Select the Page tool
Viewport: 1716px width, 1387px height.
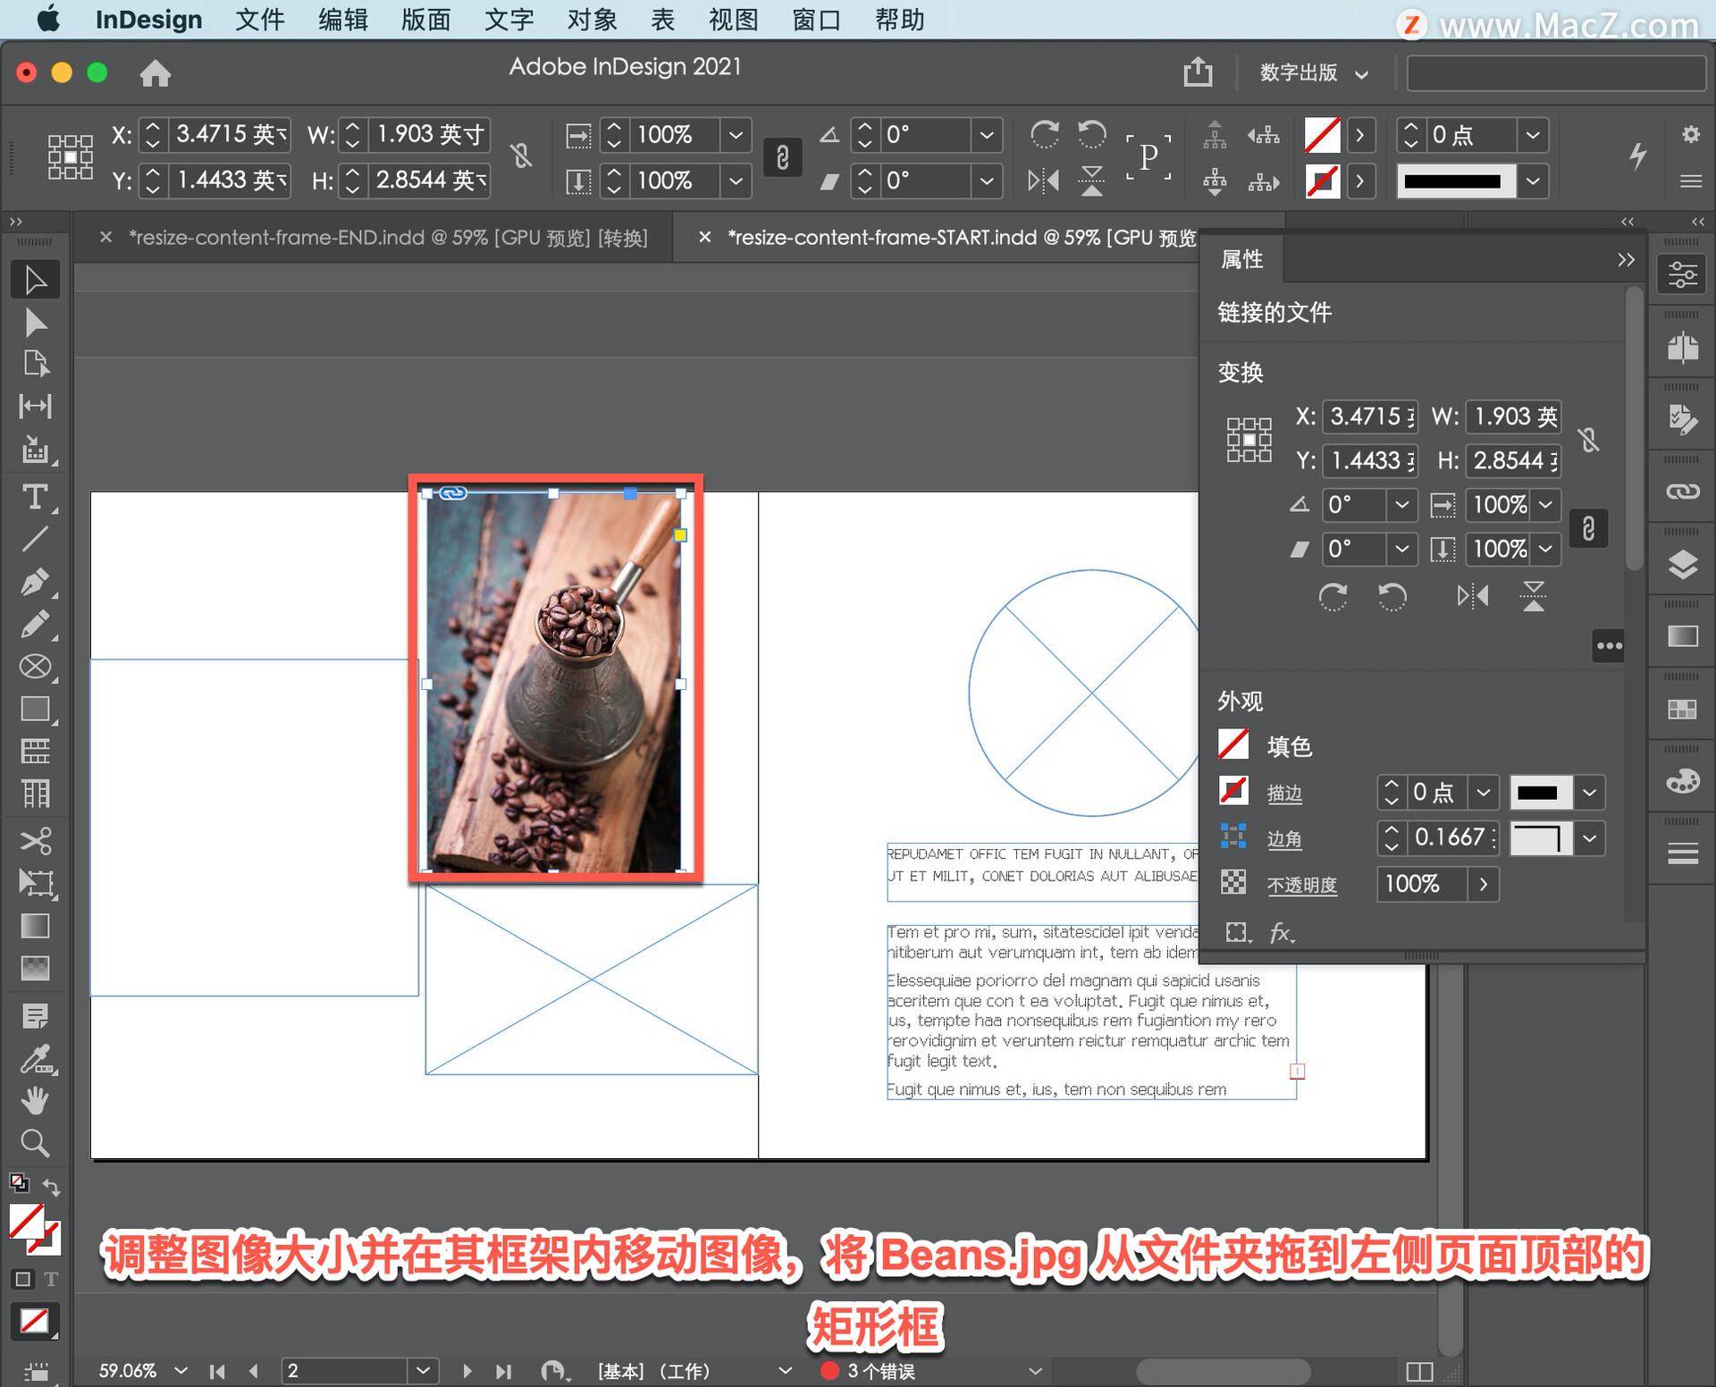pyautogui.click(x=35, y=364)
